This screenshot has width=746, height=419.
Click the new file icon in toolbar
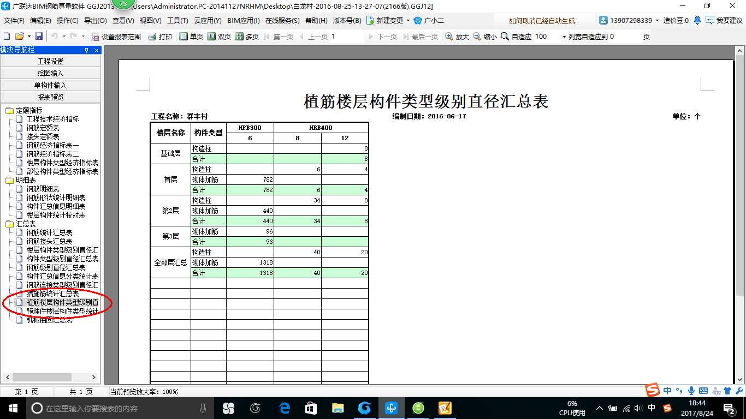[7, 37]
